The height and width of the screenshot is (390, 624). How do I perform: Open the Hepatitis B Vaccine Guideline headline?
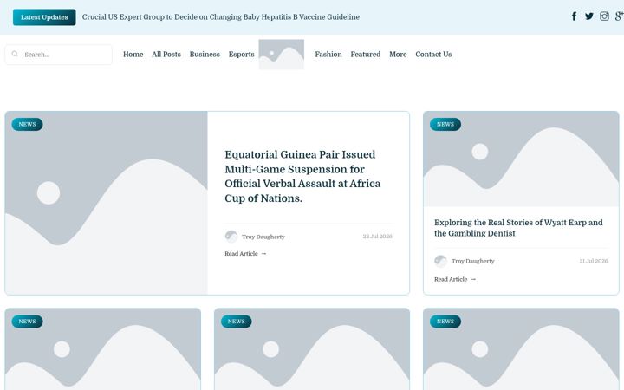click(220, 17)
